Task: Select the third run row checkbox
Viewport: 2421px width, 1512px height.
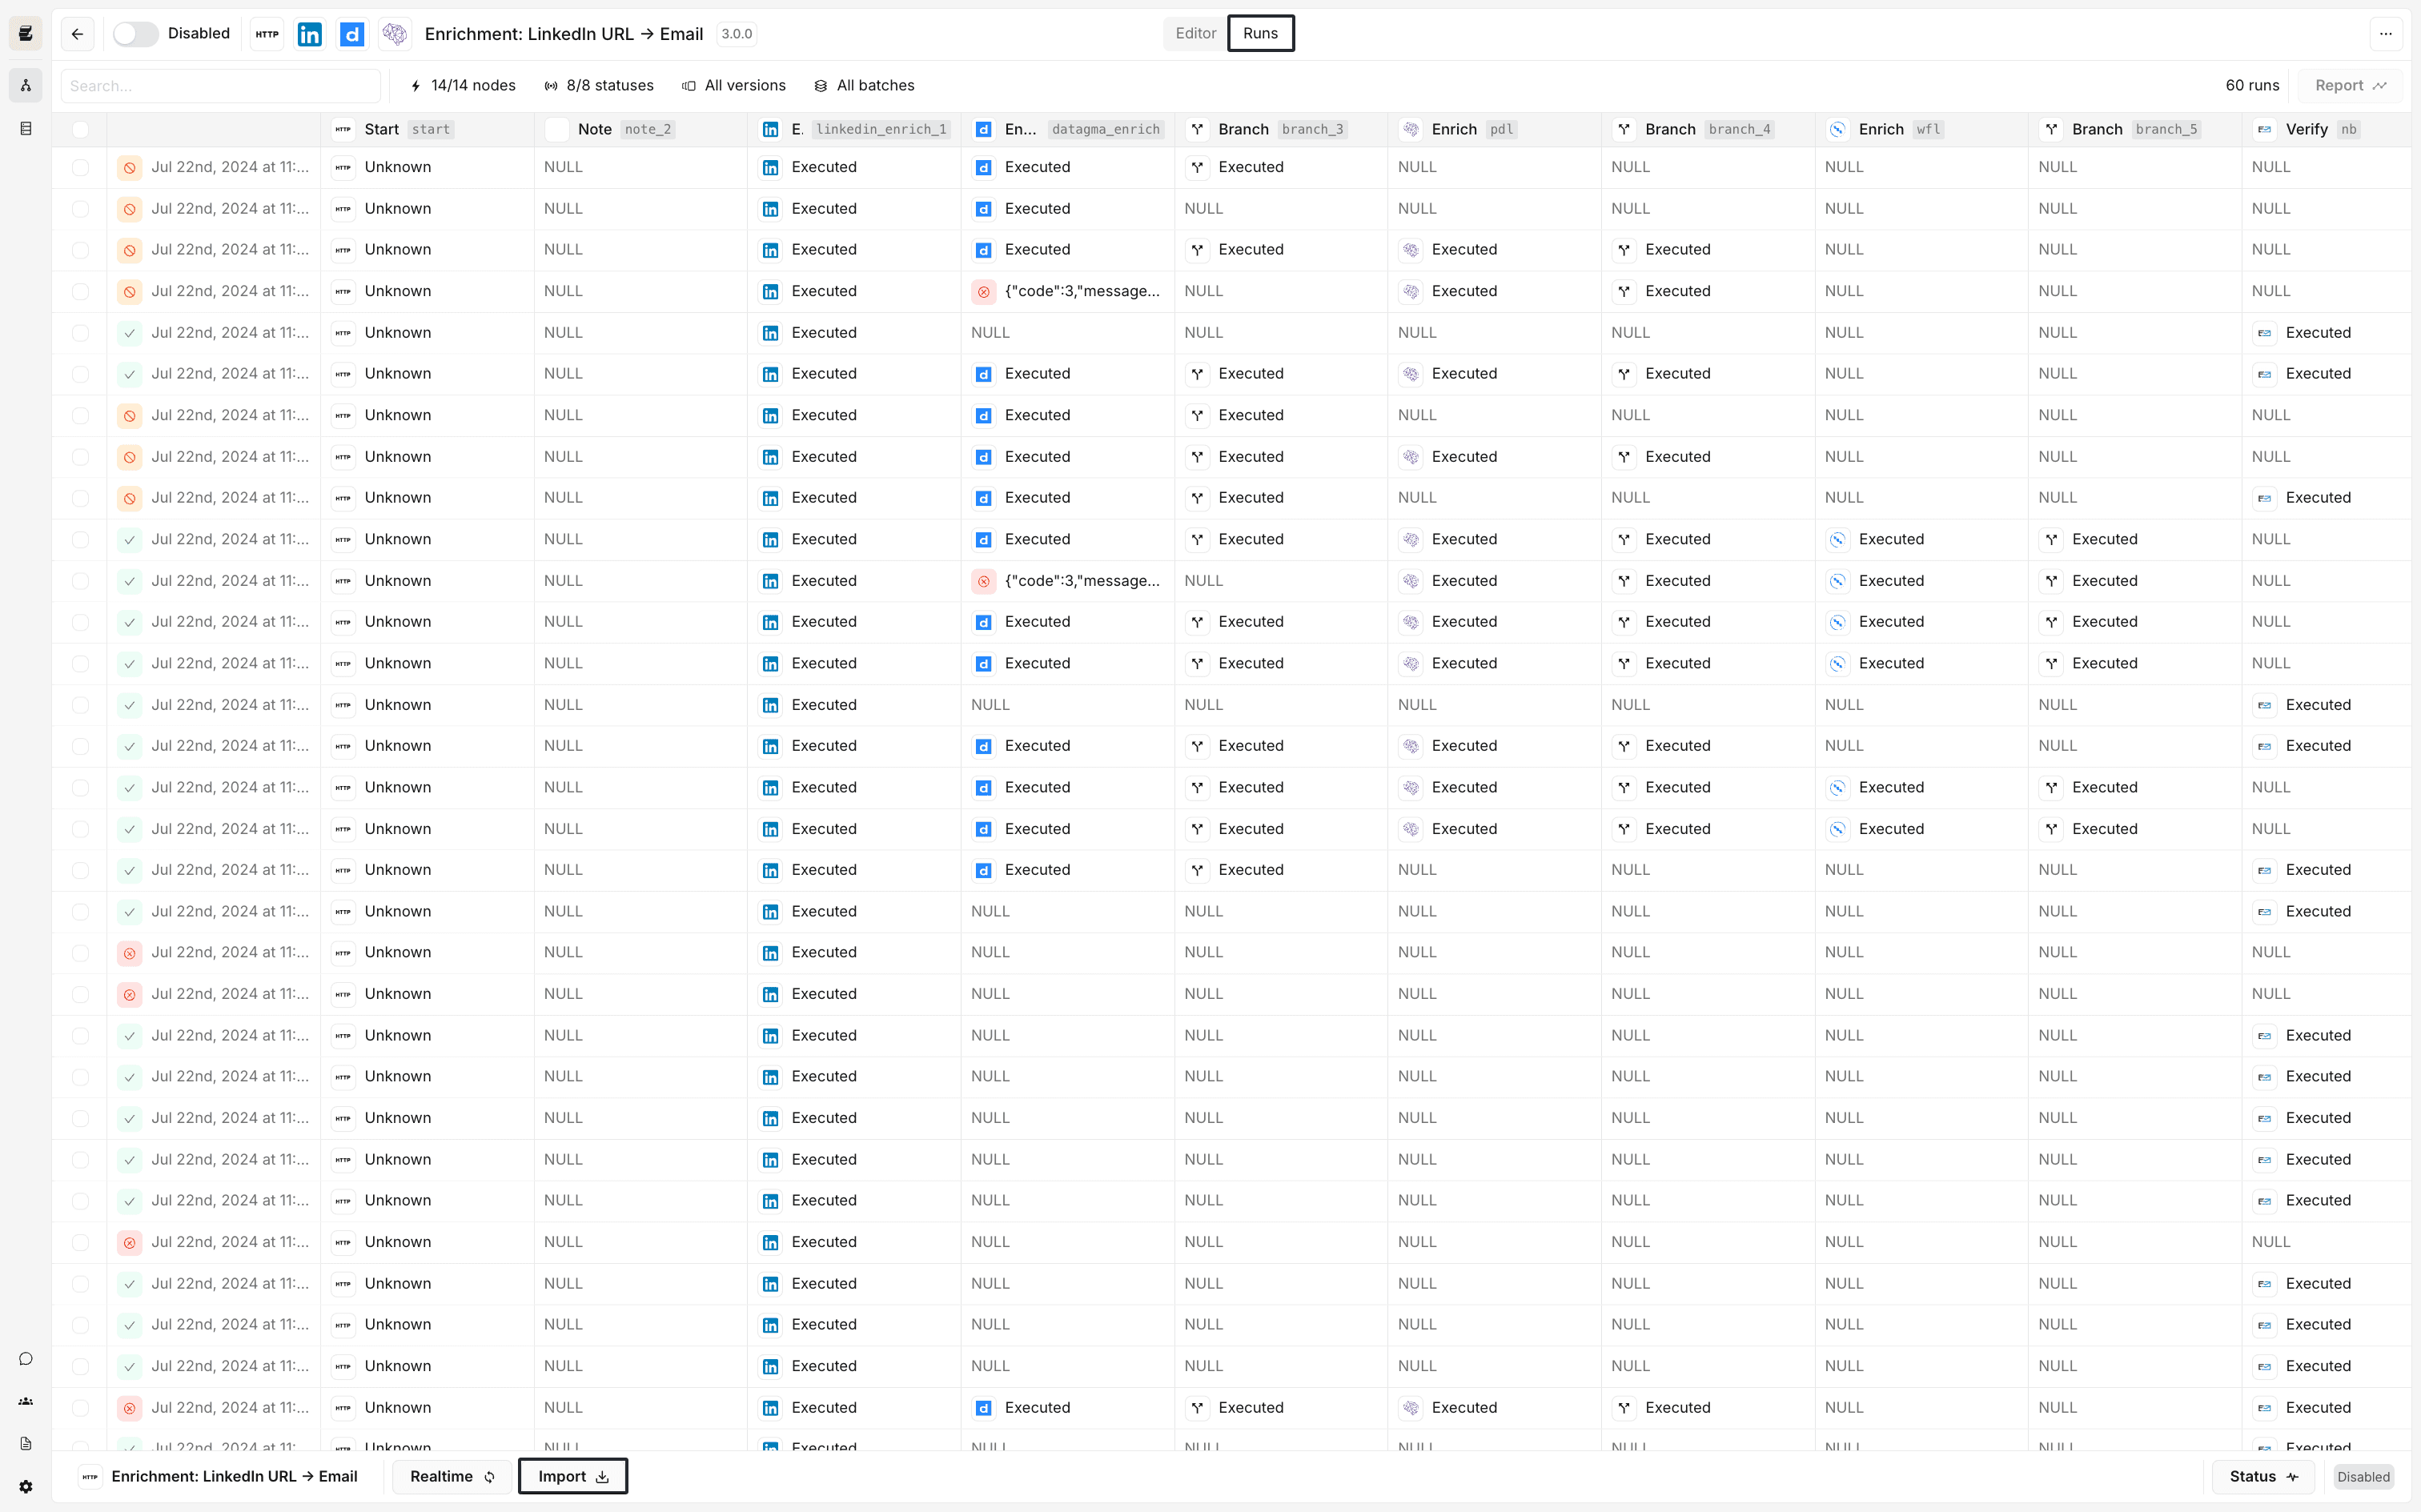Action: (81, 250)
